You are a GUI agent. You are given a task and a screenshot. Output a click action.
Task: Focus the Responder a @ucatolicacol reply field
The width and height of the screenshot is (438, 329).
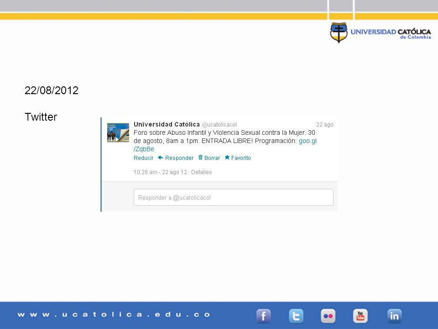pos(234,197)
